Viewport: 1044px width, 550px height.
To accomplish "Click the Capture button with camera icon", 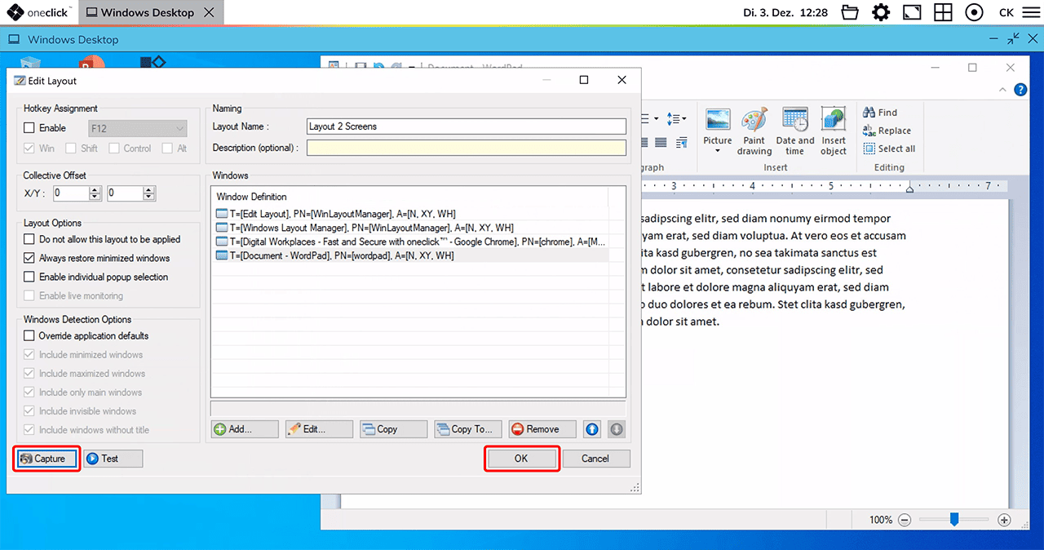I will tap(47, 459).
